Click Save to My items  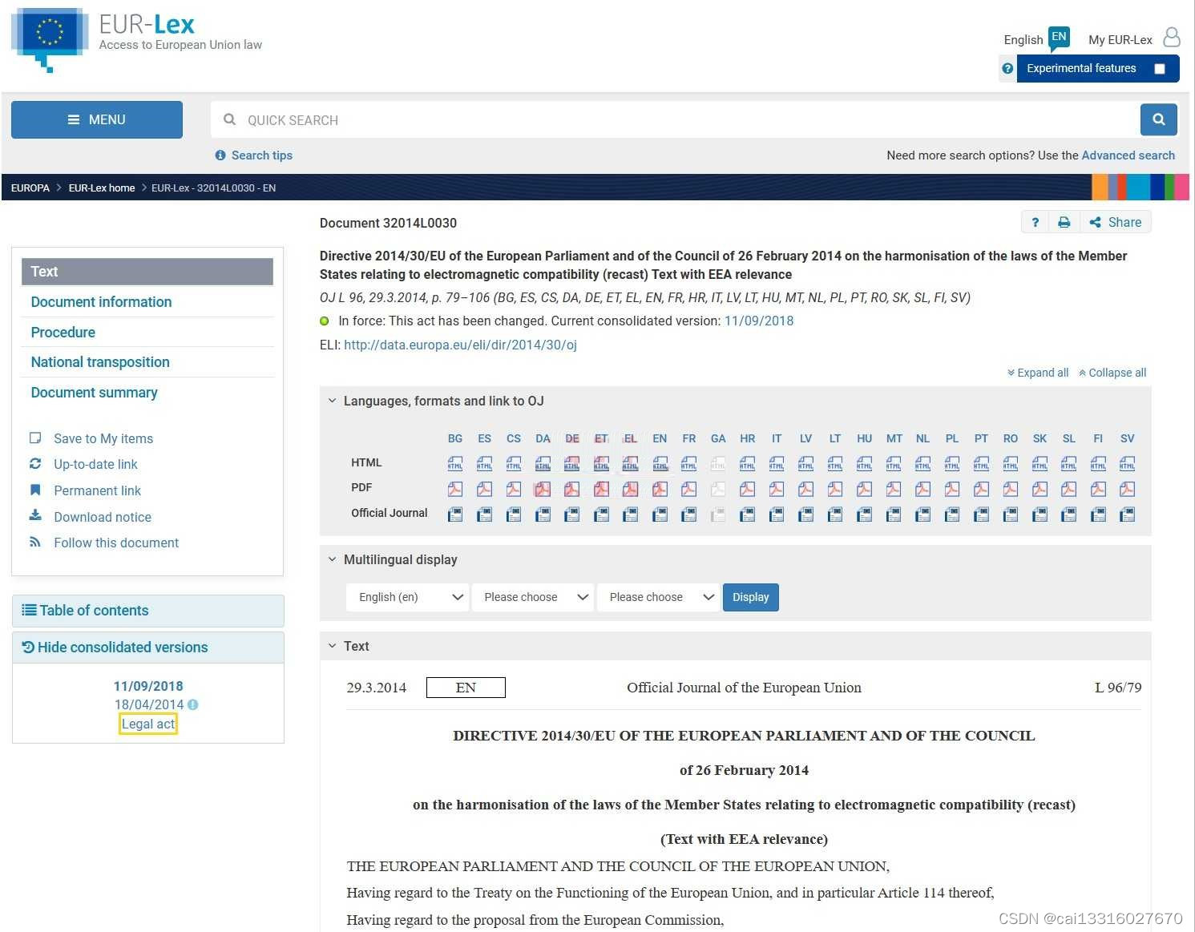[103, 438]
